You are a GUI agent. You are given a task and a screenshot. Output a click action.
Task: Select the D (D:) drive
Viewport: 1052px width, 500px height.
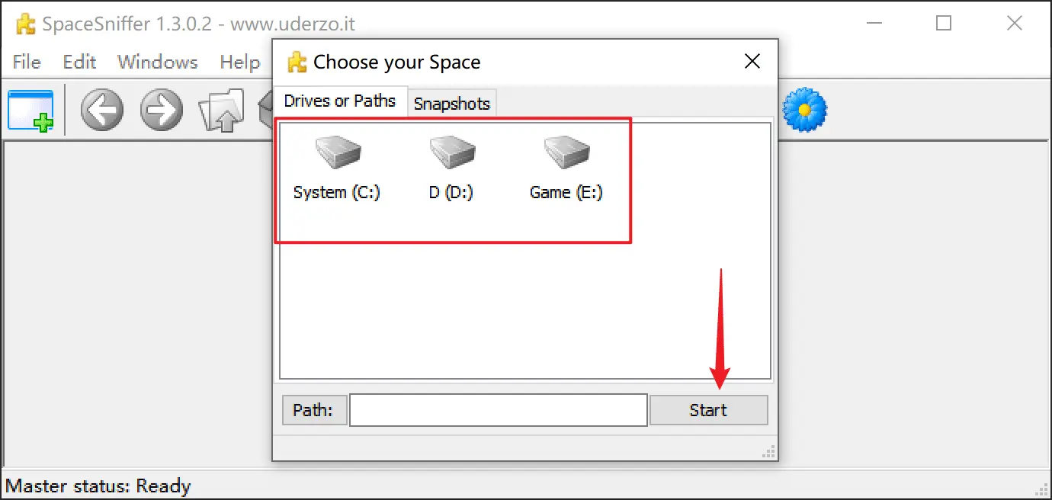[451, 168]
